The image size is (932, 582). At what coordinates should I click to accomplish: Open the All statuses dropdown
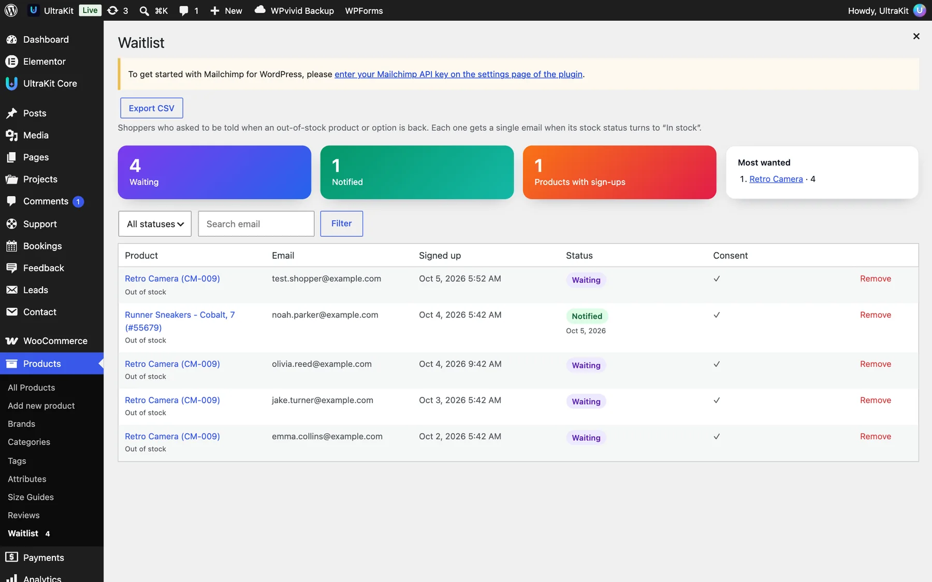point(155,223)
